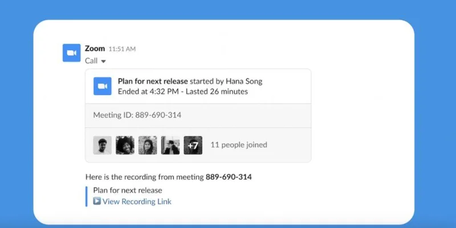Click the Zoom sender name
456x228 pixels.
coord(95,48)
